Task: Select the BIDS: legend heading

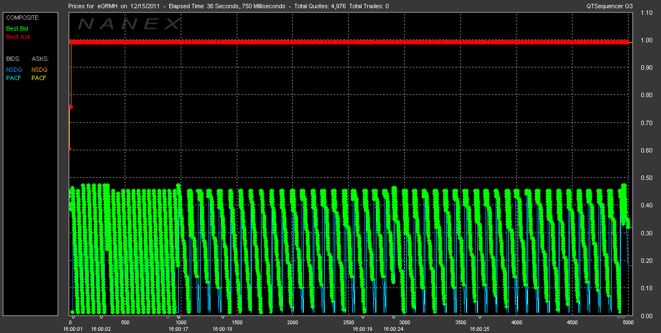Action: (x=13, y=59)
